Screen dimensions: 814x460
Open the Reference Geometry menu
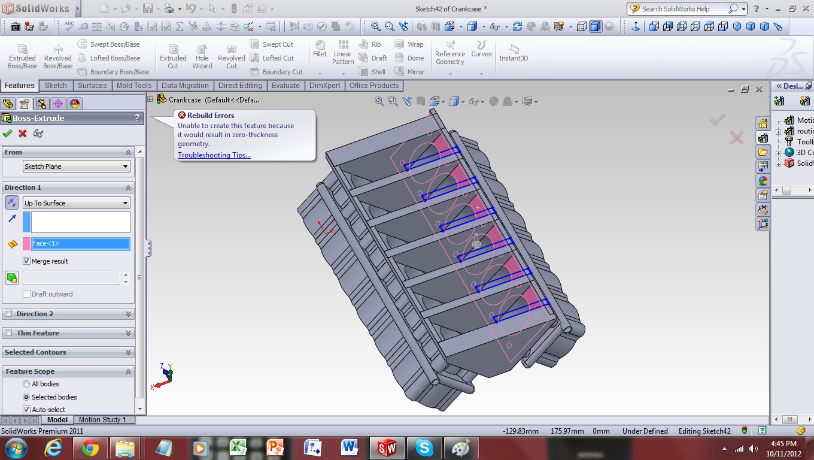coord(450,53)
